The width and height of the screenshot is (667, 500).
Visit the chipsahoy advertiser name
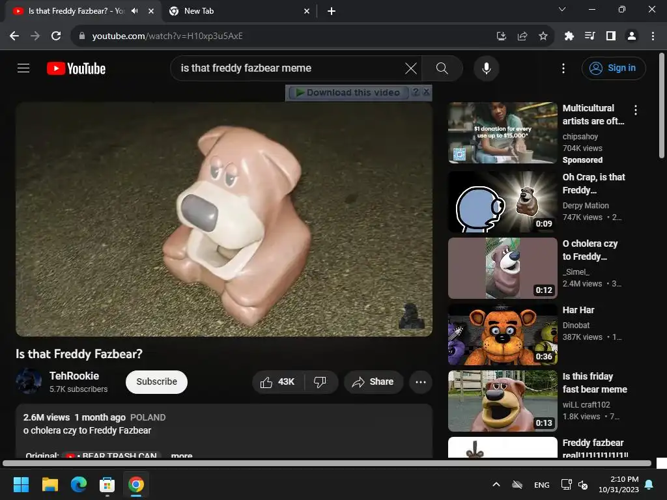coord(580,137)
